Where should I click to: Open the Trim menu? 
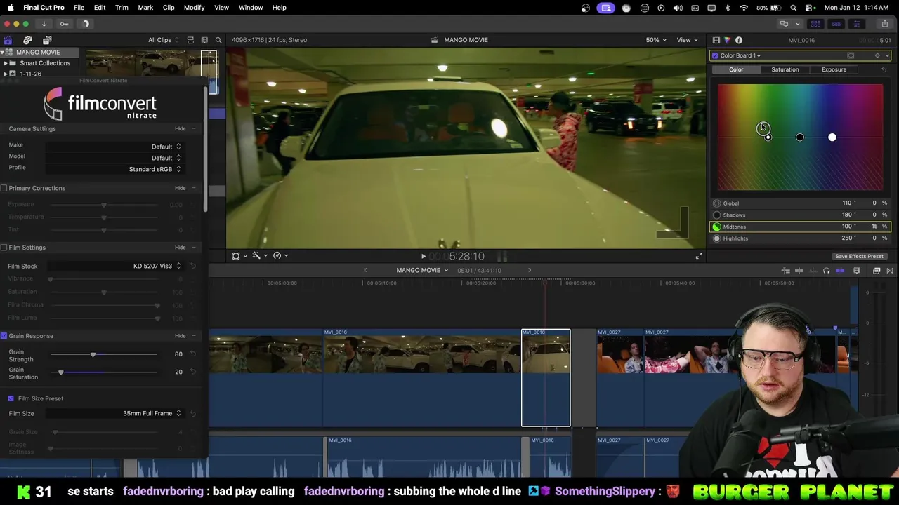tap(122, 8)
